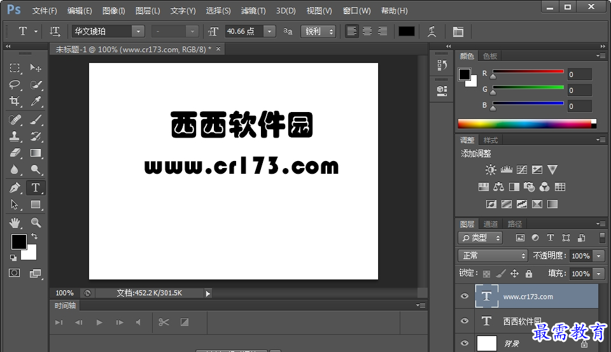This screenshot has width=611, height=352.
Task: Open the blend mode dropdown 正常
Action: 493,256
